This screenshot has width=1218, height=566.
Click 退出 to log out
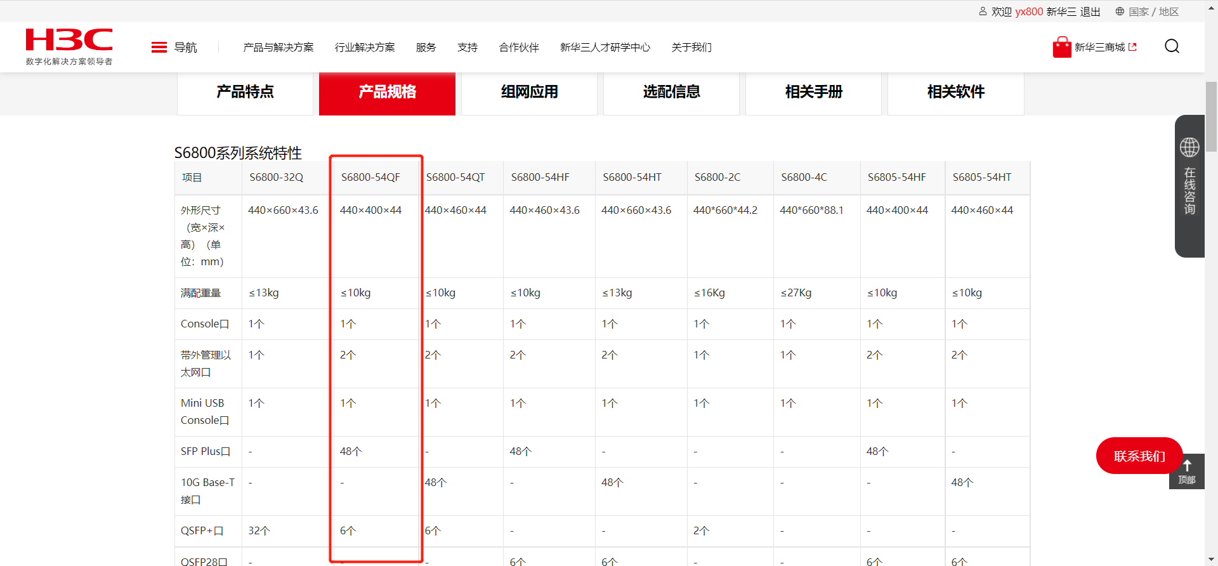pyautogui.click(x=1090, y=11)
